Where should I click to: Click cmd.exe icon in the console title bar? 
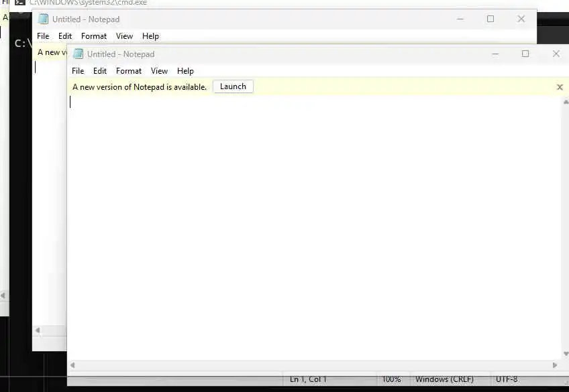pyautogui.click(x=20, y=3)
